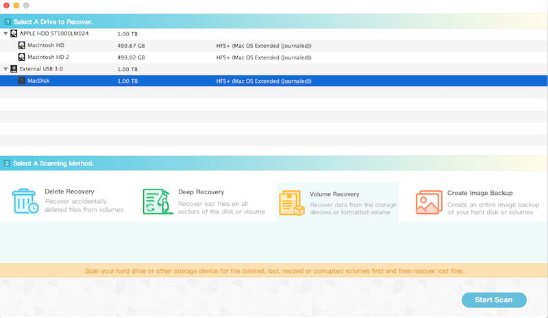Image resolution: width=548 pixels, height=318 pixels.
Task: Start the scan with Start Scan button
Action: pos(494,300)
